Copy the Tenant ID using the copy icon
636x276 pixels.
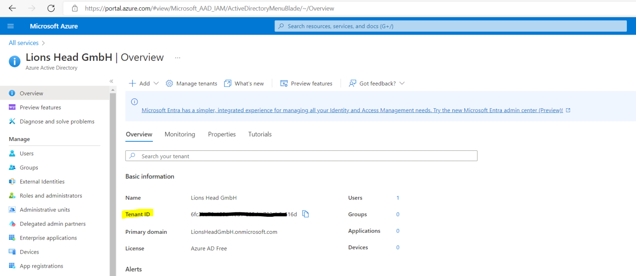(x=305, y=214)
